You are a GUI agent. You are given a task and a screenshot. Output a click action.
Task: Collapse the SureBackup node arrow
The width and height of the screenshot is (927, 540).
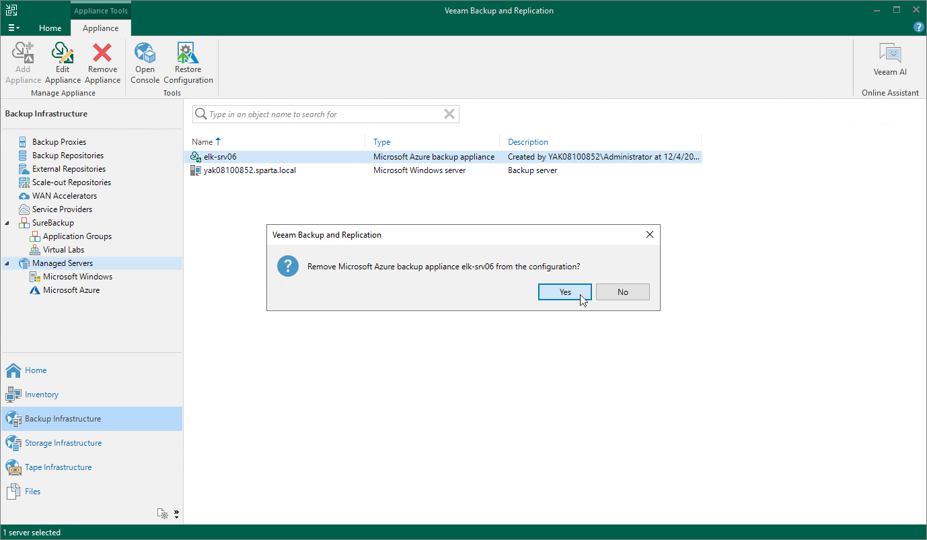coord(7,223)
